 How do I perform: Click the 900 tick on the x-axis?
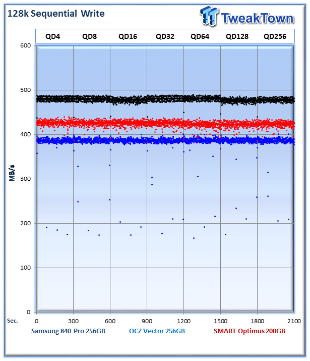147,321
